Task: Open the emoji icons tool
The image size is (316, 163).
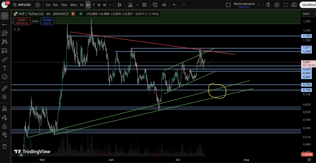Action: point(4,77)
